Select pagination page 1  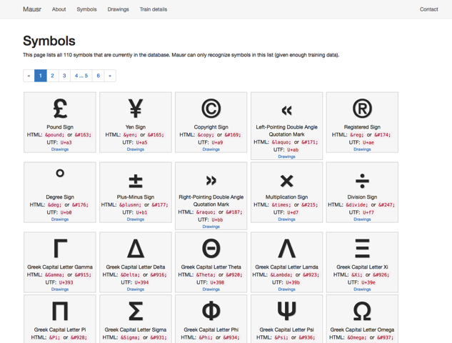(41, 76)
